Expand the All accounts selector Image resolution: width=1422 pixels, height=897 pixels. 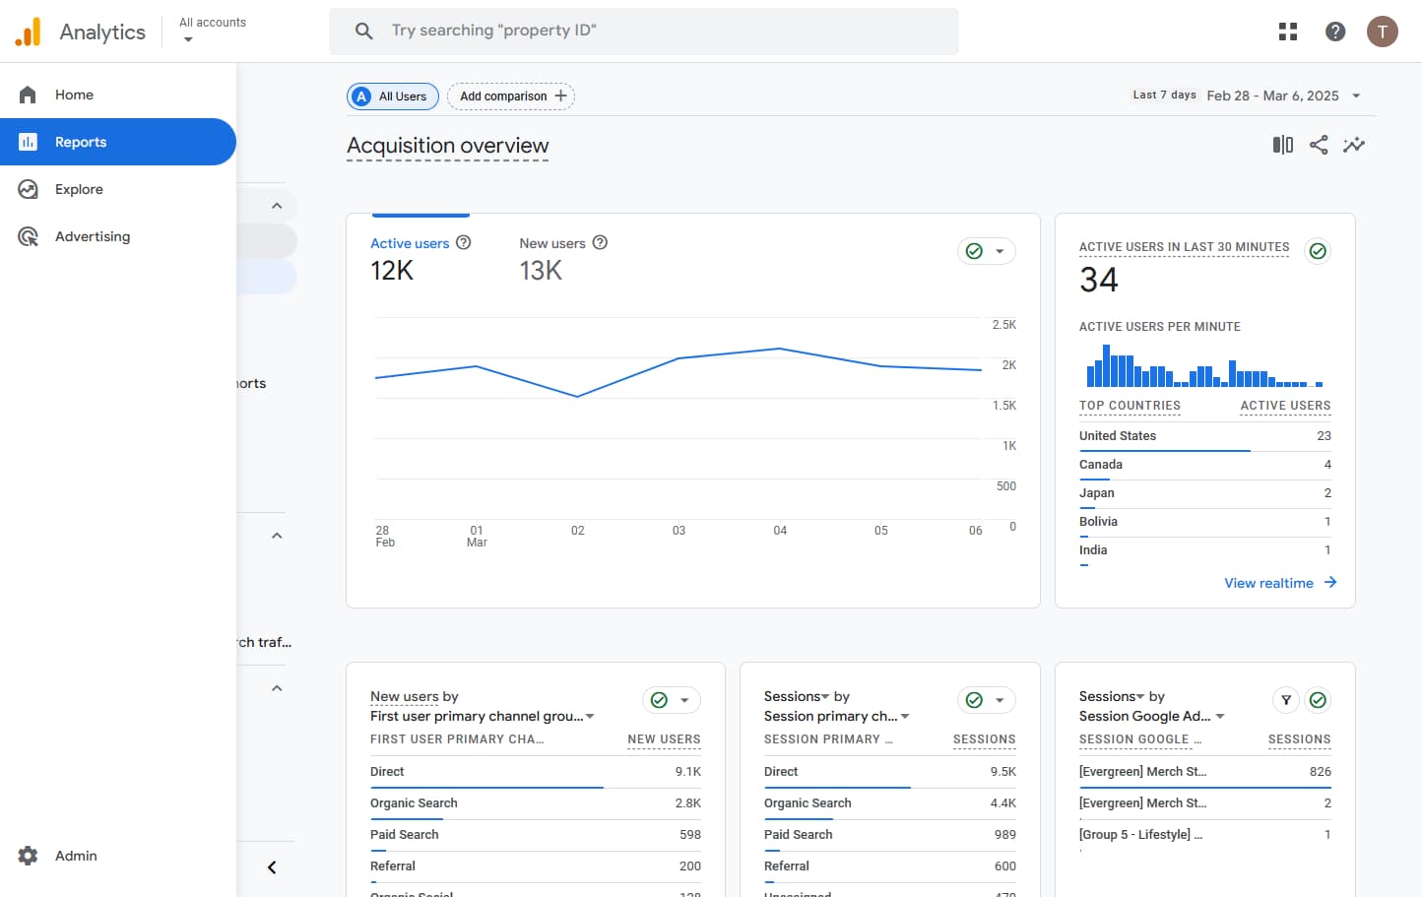(x=212, y=29)
